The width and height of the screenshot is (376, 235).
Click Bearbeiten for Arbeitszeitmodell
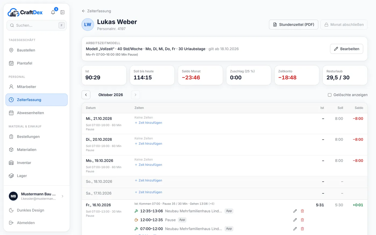(346, 49)
